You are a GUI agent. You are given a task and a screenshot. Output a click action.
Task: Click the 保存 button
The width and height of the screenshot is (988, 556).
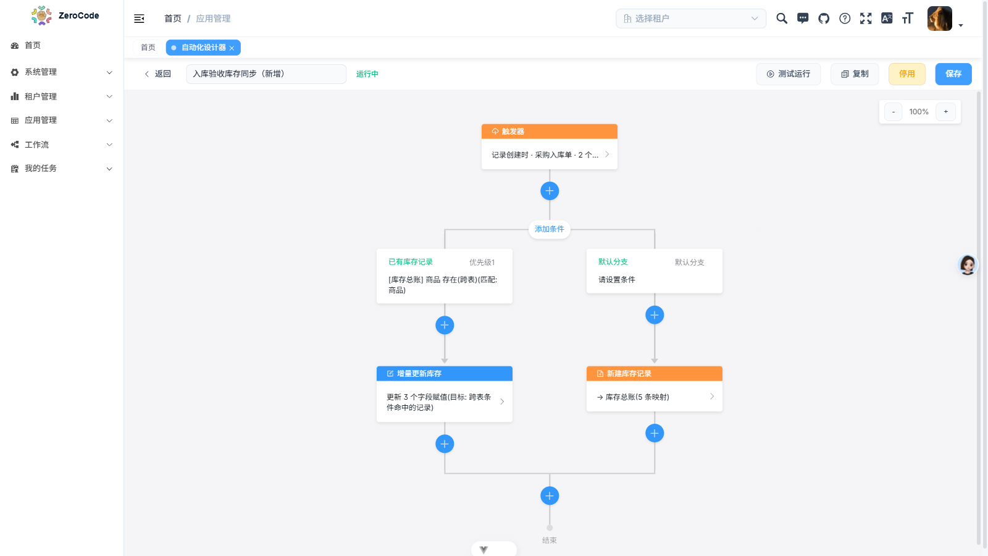tap(953, 74)
